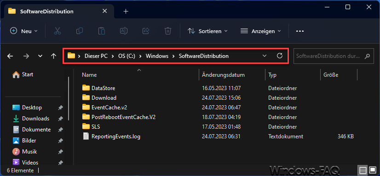Click the magnifier search icon
The height and width of the screenshot is (176, 380).
(368, 56)
